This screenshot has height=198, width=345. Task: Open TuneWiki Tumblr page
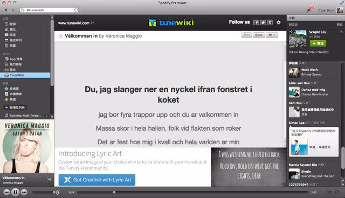coord(270,23)
